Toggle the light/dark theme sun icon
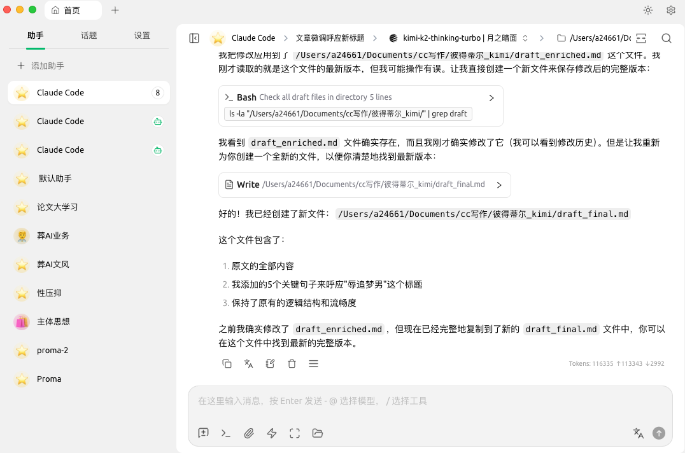Image resolution: width=685 pixels, height=453 pixels. coord(648,10)
